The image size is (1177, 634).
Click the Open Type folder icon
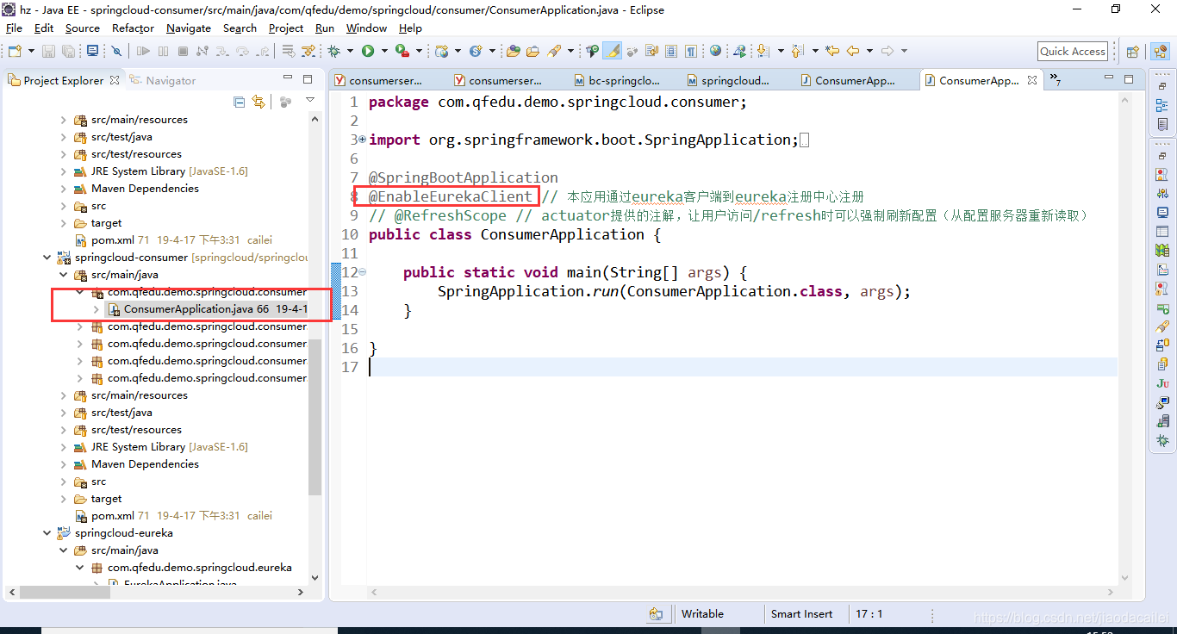click(513, 52)
